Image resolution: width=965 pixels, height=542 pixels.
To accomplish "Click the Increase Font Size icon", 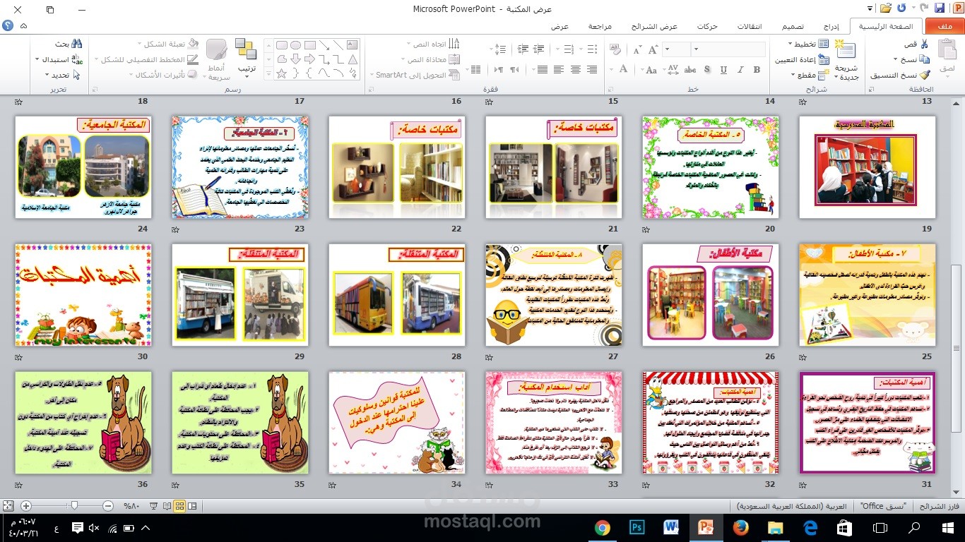I will (x=653, y=49).
